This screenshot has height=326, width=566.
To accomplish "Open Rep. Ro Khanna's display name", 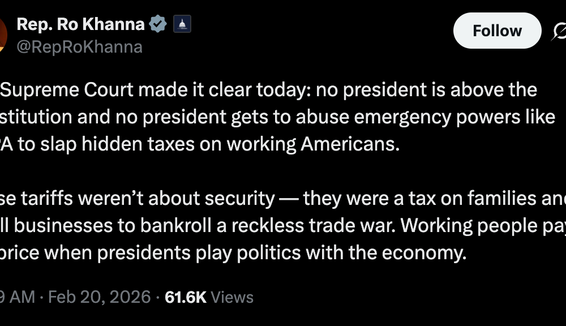I will 79,23.
